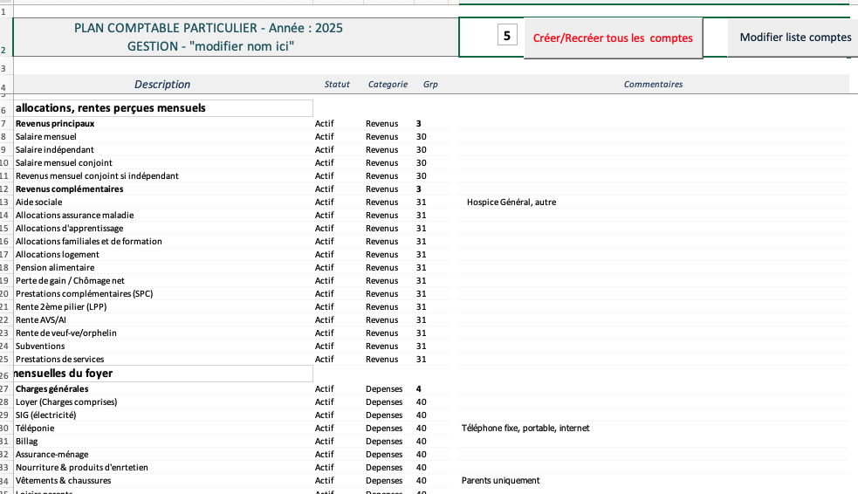Click the Grp value of 'Charges générales'

pos(419,389)
